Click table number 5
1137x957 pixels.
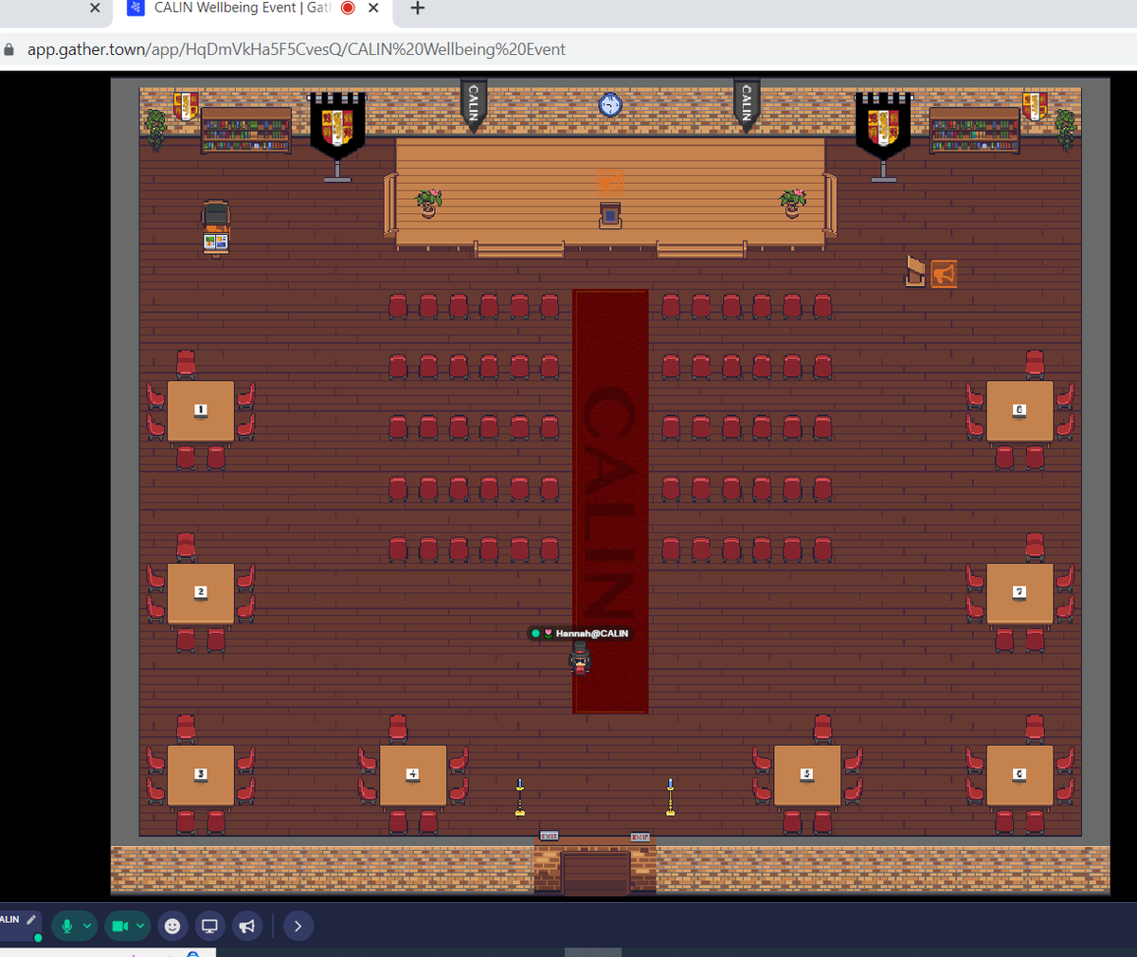(x=807, y=774)
